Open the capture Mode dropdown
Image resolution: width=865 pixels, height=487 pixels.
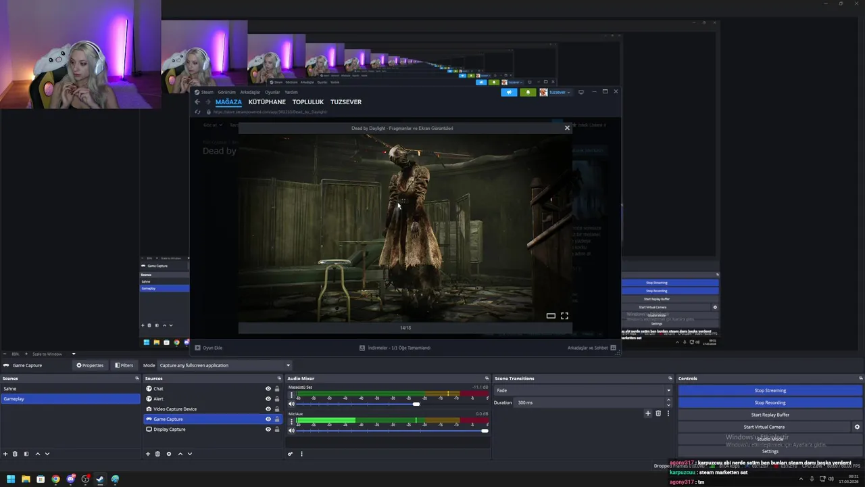click(x=225, y=365)
